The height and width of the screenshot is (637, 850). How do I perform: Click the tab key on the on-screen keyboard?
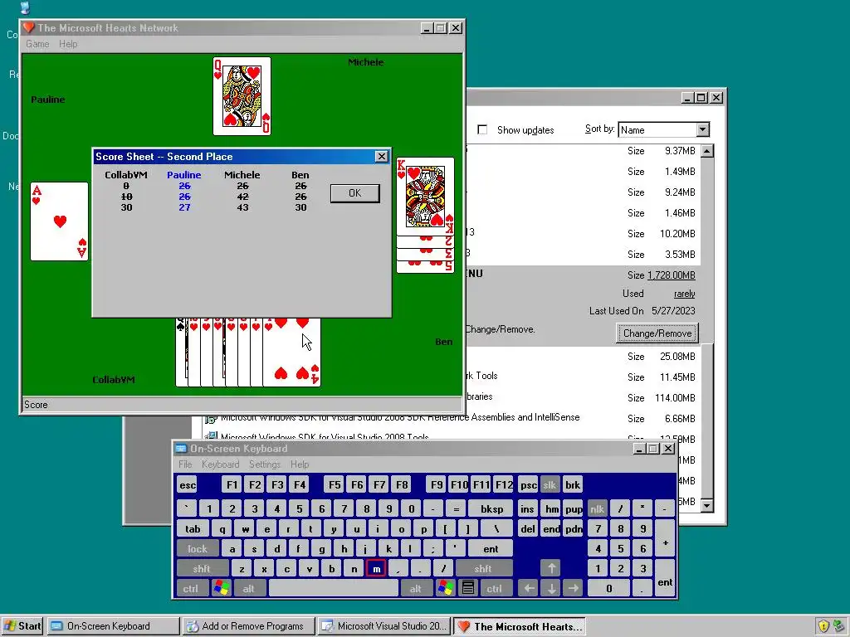(x=193, y=528)
